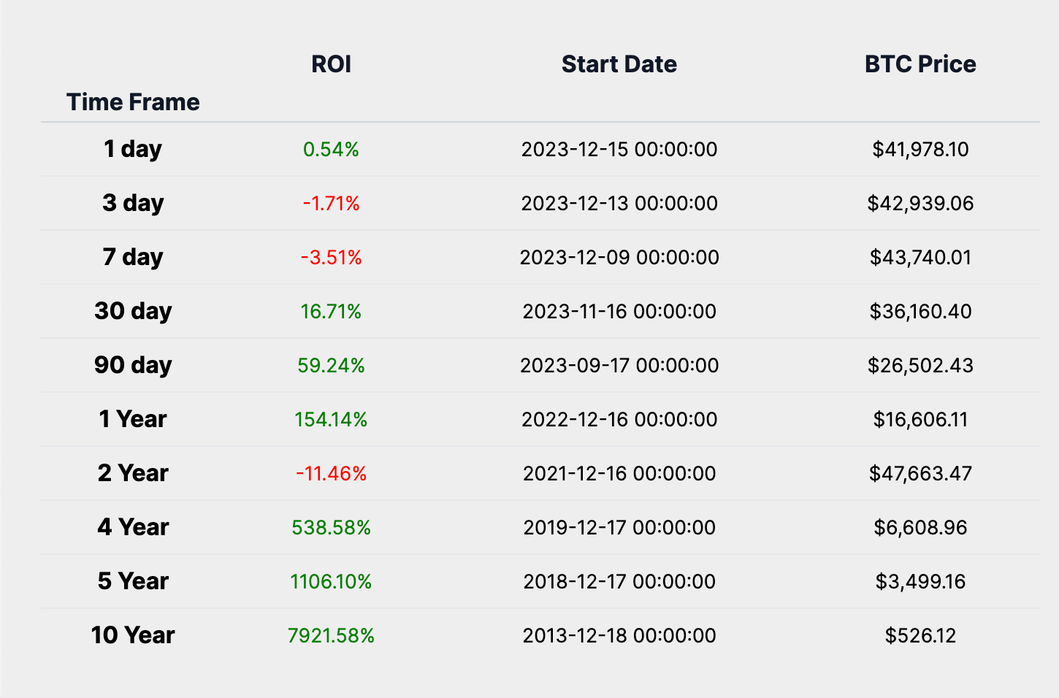Screen dimensions: 1059x698
Task: Click the Time Frame header label
Action: pyautogui.click(x=133, y=102)
